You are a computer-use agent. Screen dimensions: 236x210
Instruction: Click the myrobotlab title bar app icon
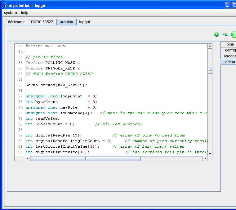pos(5,5)
